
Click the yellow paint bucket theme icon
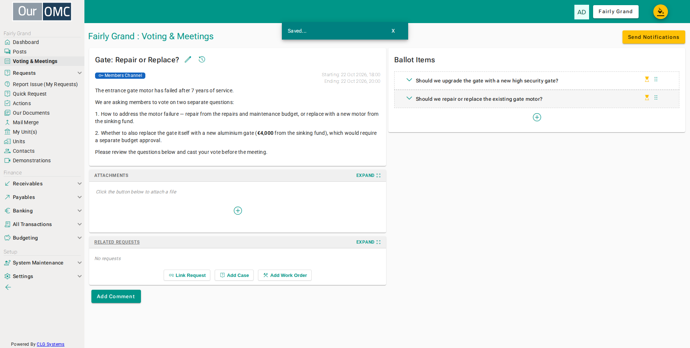point(660,12)
